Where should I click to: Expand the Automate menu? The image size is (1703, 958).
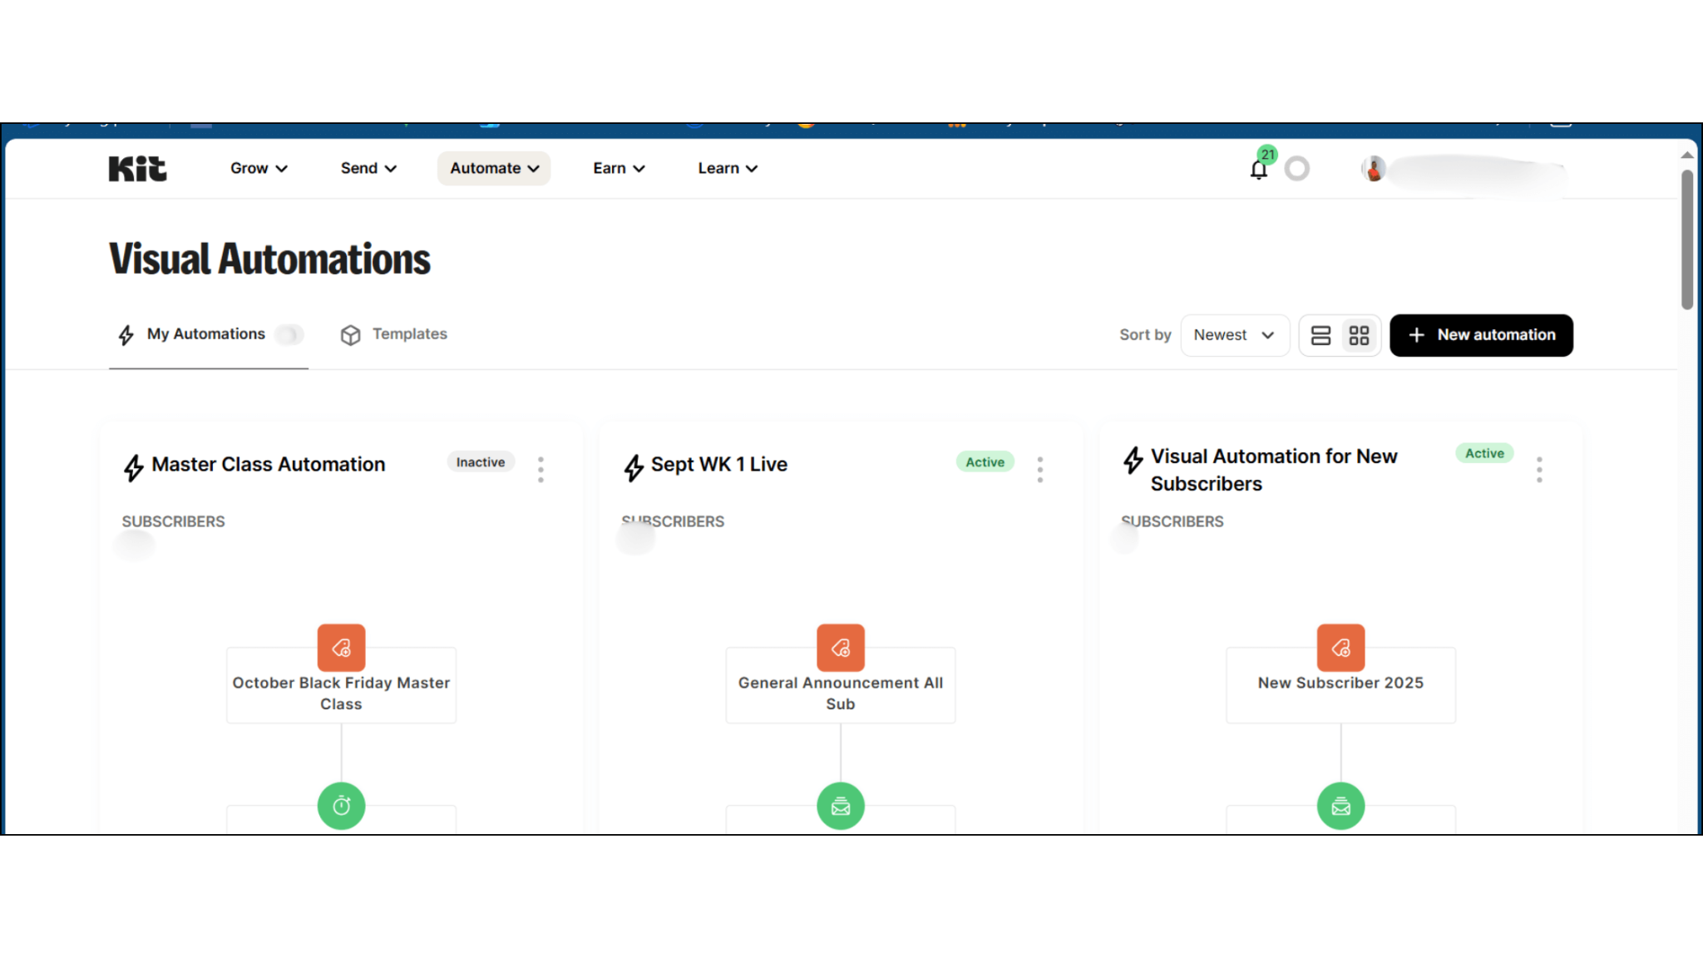click(494, 169)
